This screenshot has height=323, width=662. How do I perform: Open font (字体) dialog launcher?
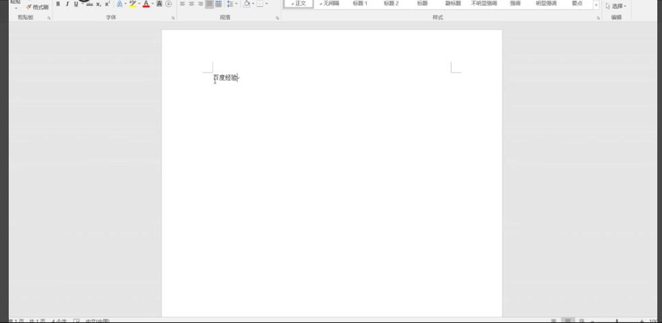(x=173, y=18)
